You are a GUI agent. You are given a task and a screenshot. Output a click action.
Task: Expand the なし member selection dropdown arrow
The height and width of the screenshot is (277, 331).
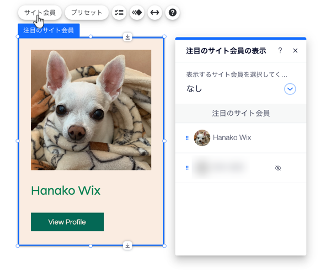(x=290, y=89)
